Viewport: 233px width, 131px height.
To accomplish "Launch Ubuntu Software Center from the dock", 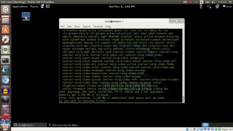I will tap(5, 30).
